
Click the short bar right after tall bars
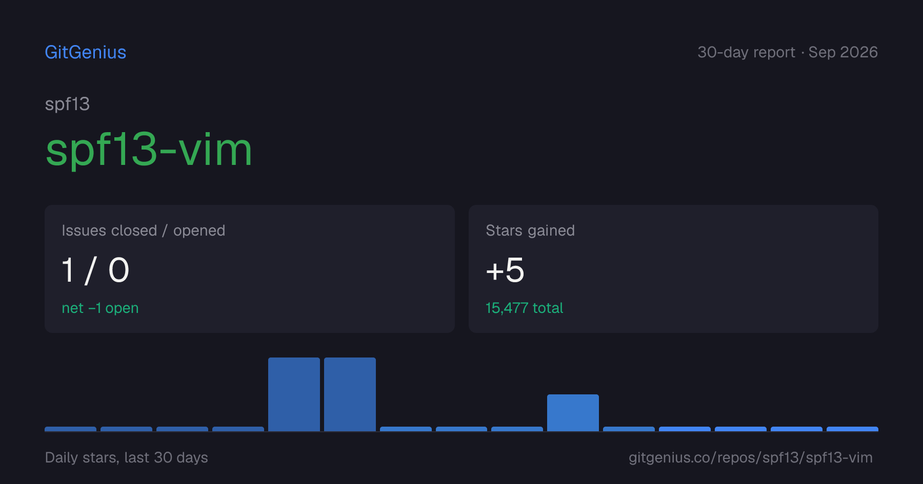tap(406, 429)
